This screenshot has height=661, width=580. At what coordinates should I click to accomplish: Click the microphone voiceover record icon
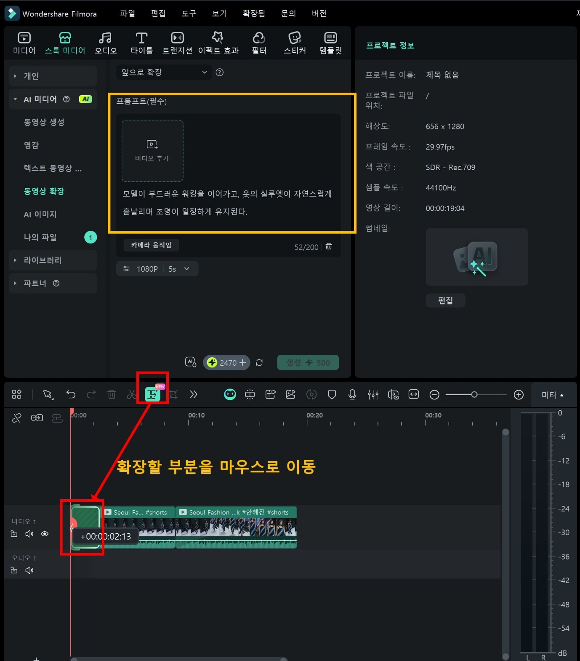(x=352, y=394)
